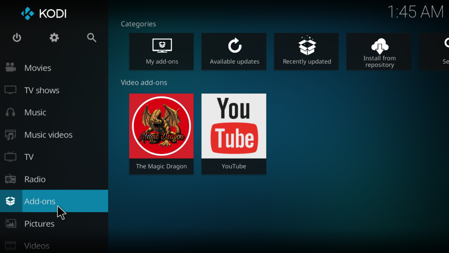Select the TV menu entry
449x253 pixels.
click(29, 157)
